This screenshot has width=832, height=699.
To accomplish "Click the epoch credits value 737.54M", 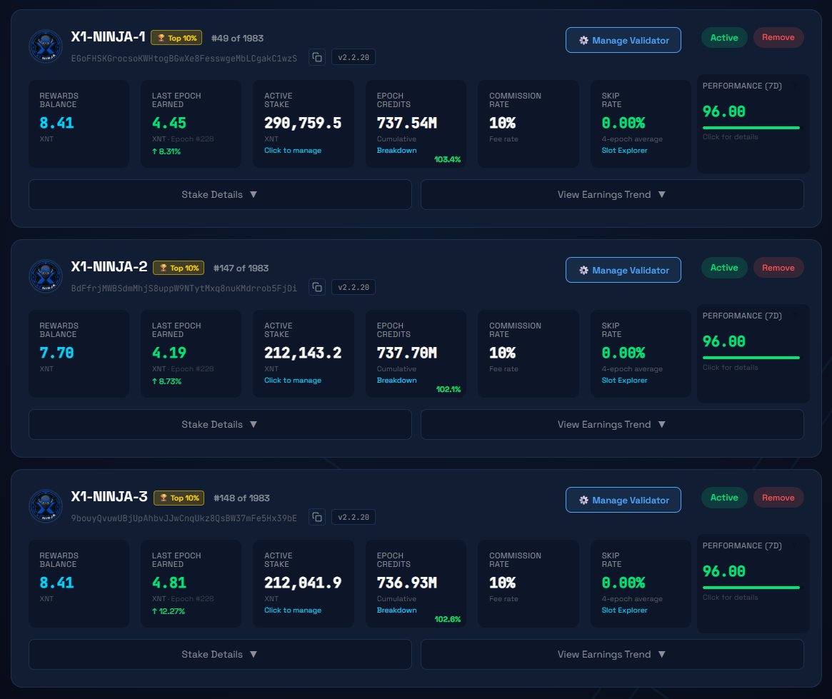I will [x=407, y=123].
